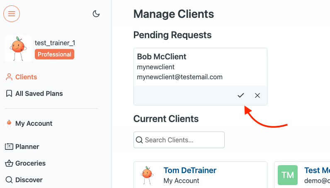
Task: Click the Discover magnifier icon in the sidebar
Action: coord(9,180)
